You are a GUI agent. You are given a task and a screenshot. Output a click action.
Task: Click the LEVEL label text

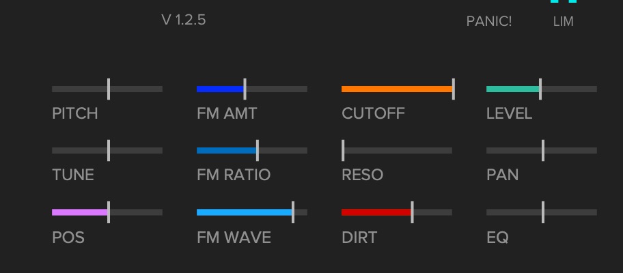[509, 113]
